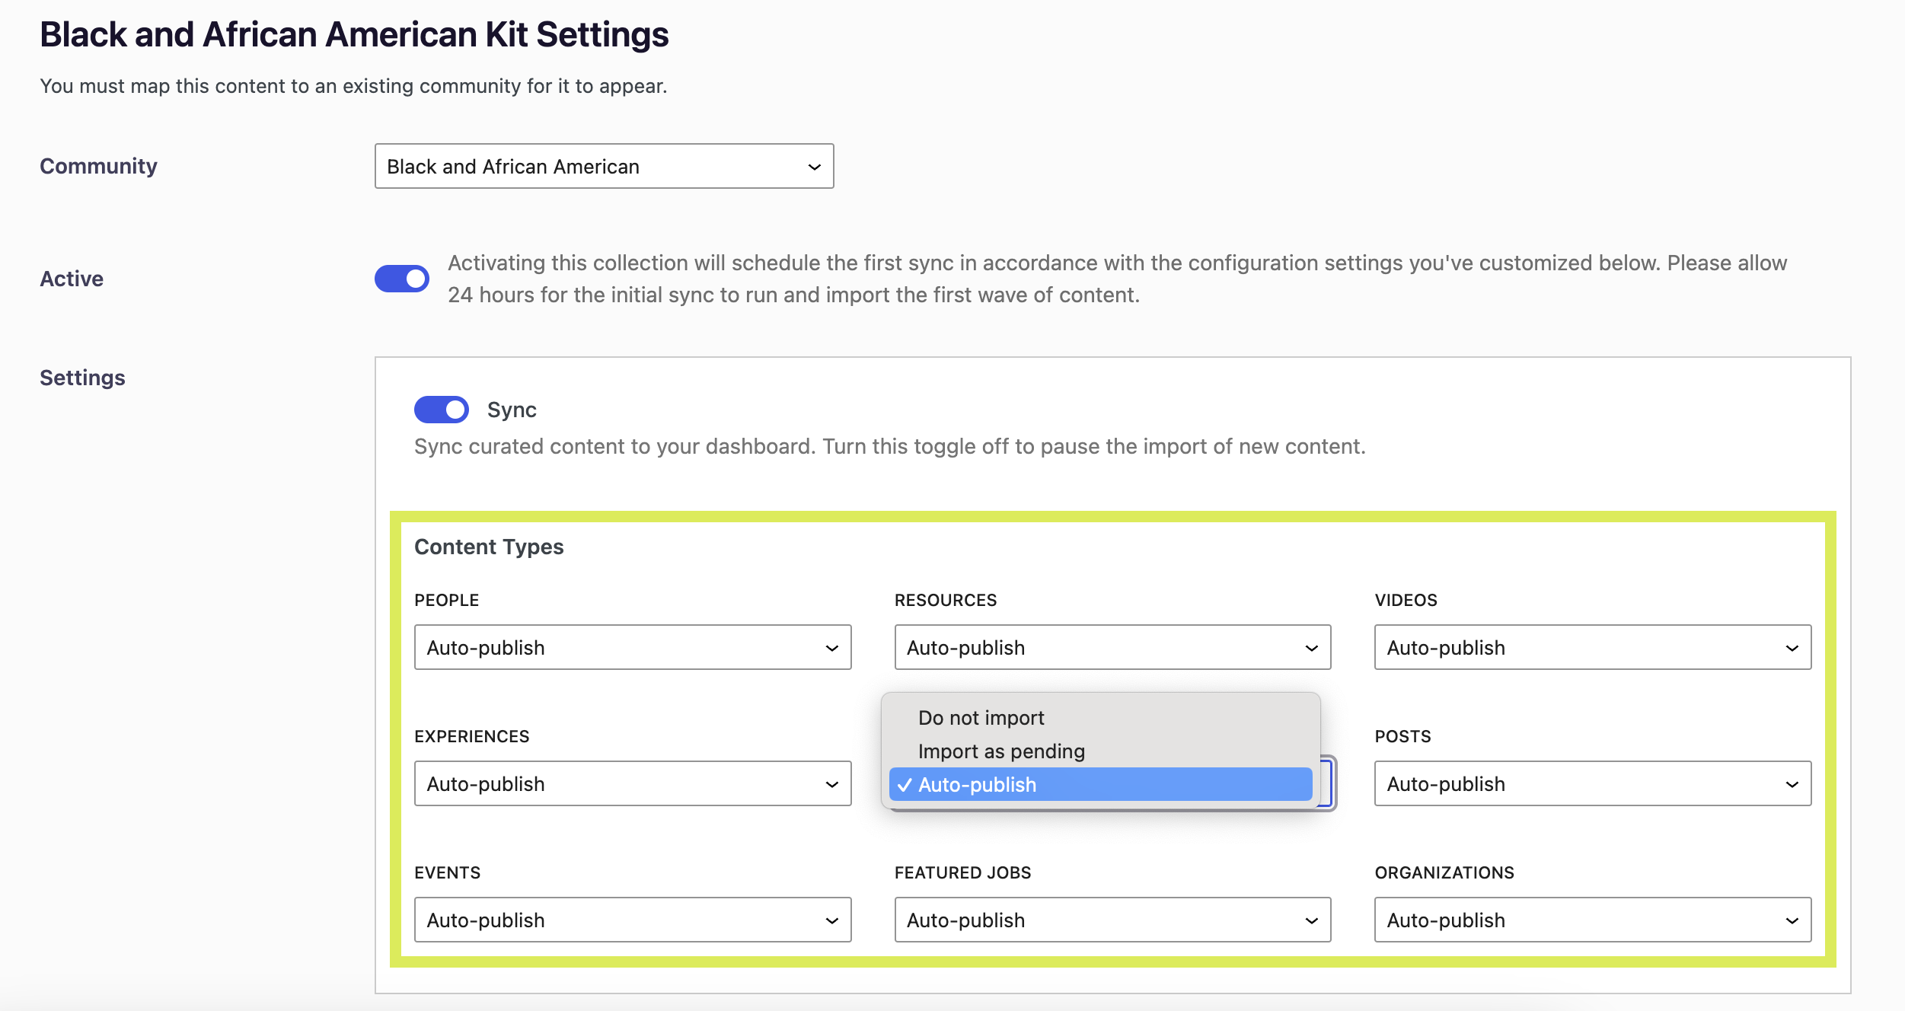
Task: Select 'Do not import' option
Action: [x=981, y=718]
